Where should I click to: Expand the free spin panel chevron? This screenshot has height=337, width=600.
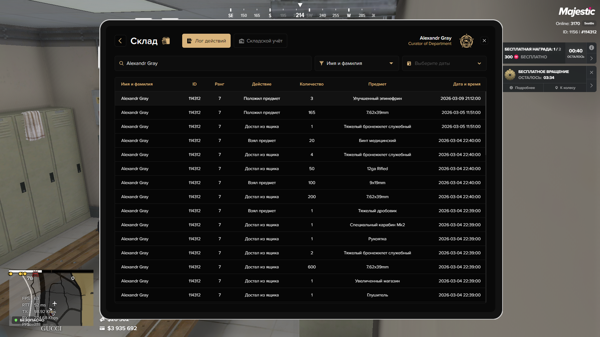pos(591,85)
